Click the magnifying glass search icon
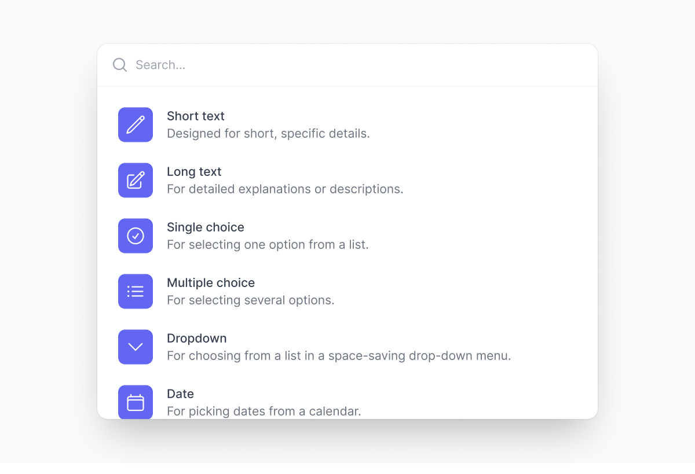695x474 pixels. 120,65
